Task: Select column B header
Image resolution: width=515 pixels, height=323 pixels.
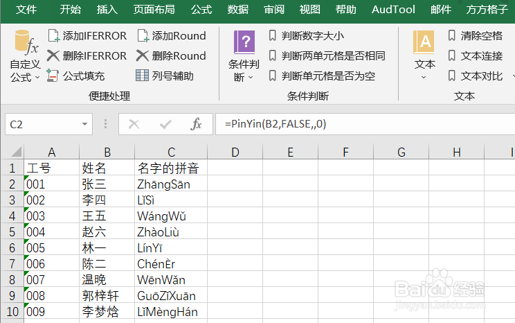Action: click(107, 152)
